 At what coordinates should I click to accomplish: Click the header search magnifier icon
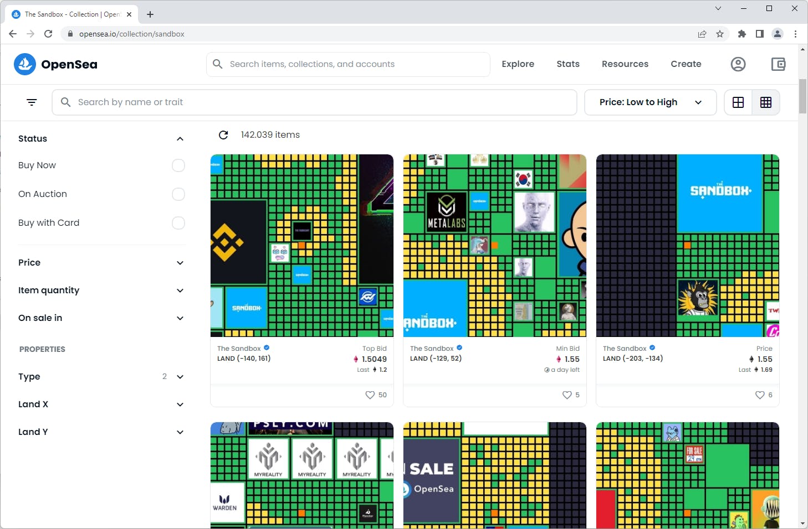pos(218,64)
